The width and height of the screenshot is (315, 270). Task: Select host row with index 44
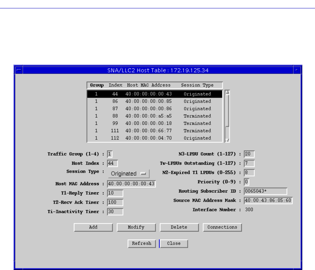click(155, 94)
